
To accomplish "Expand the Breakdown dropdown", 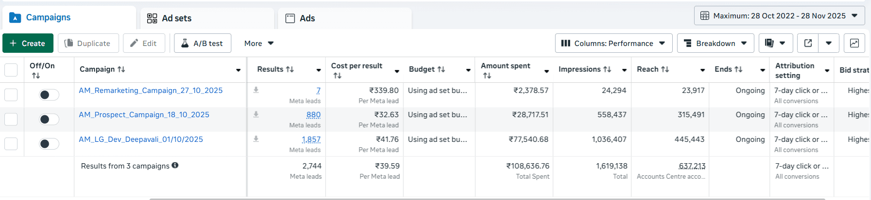I will 715,43.
